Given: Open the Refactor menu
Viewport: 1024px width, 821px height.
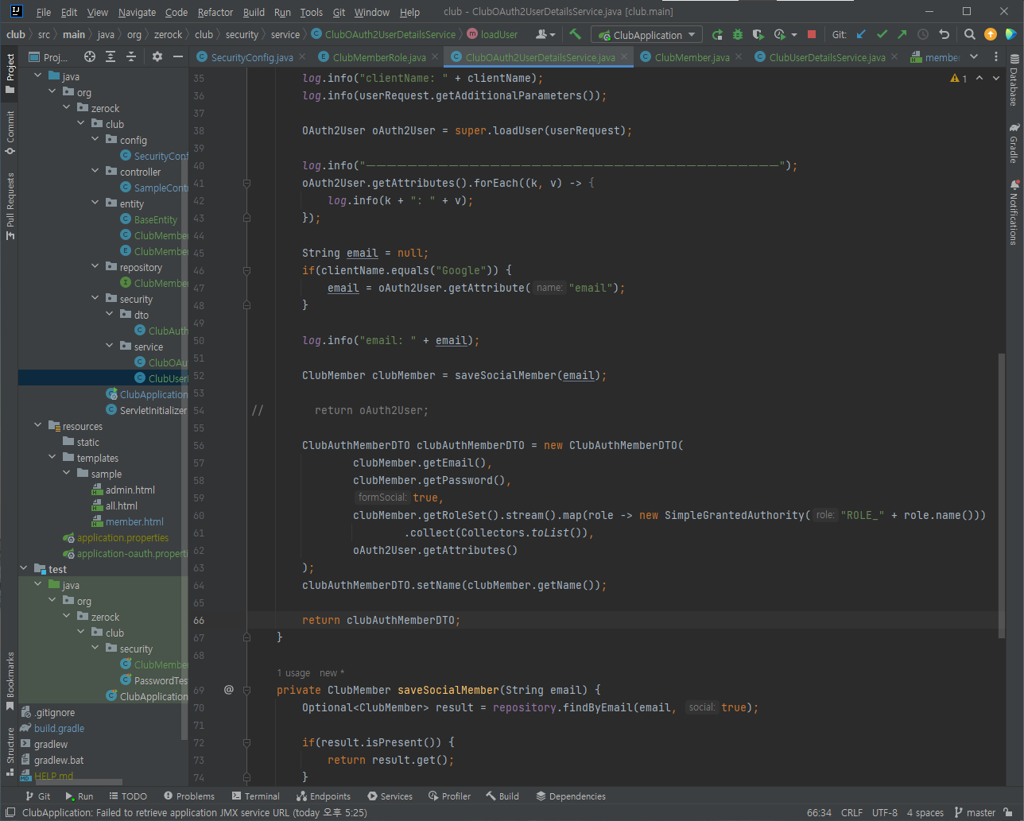Looking at the screenshot, I should pyautogui.click(x=215, y=12).
